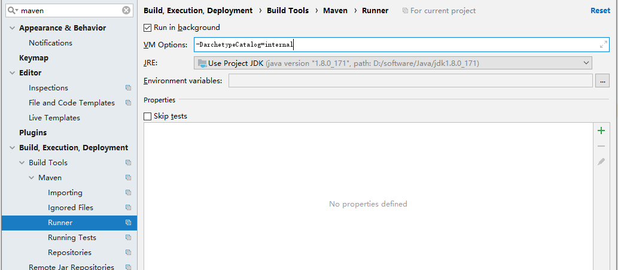Viewport: 618px width, 270px height.
Task: Click the Maven breadcrumb
Action: pos(336,11)
